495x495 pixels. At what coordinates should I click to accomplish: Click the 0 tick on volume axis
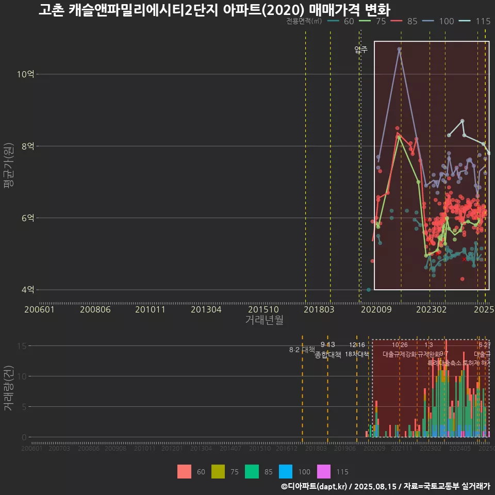click(x=24, y=437)
